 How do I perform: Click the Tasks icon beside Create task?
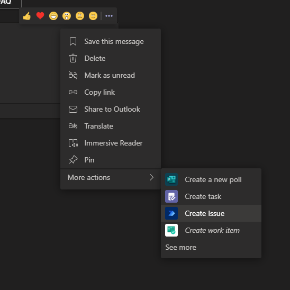[x=171, y=196]
